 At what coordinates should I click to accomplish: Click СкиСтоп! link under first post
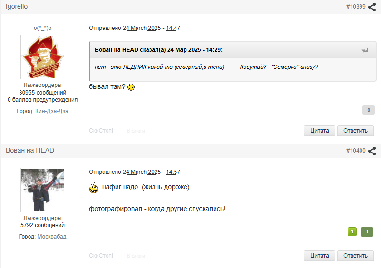pos(101,131)
